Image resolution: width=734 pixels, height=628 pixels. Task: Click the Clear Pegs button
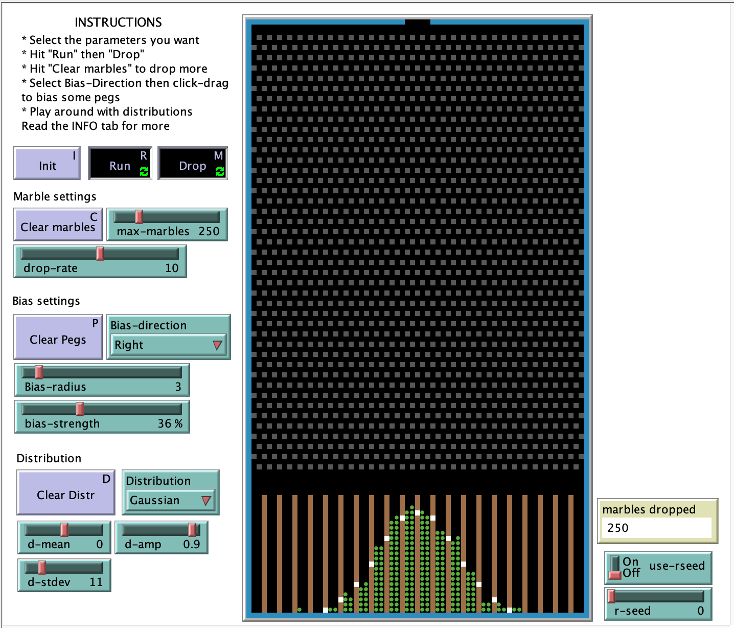pos(58,338)
